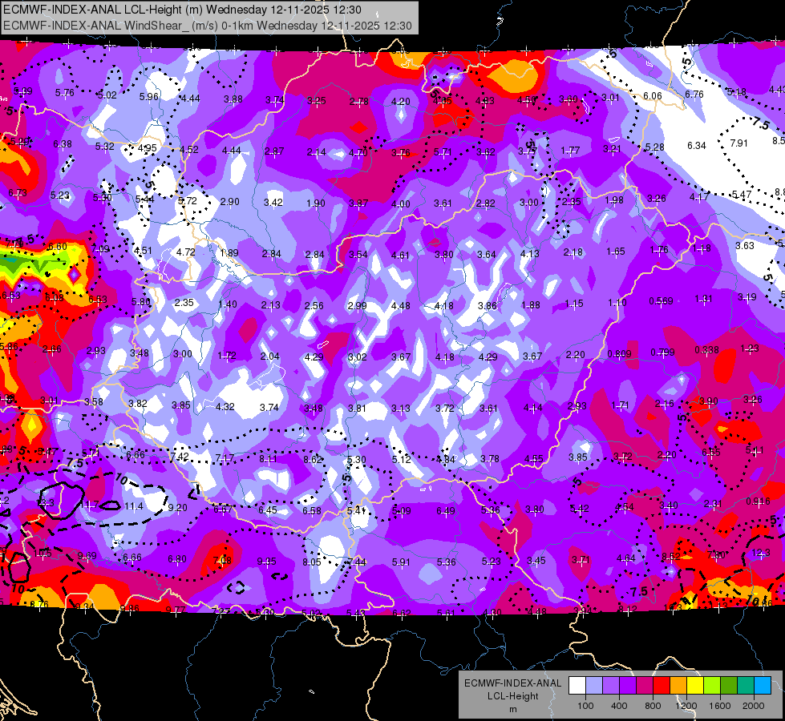The image size is (785, 721).
Task: Click the WindShear_ (m/s) 0-1km title line
Action: [207, 26]
